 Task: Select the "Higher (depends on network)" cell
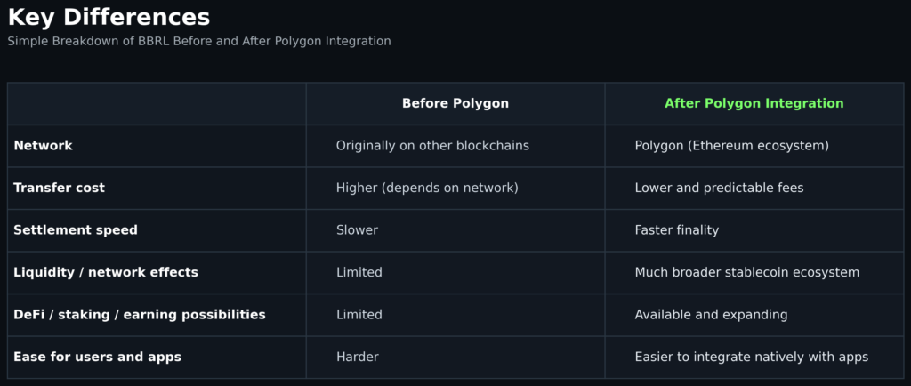click(x=427, y=188)
